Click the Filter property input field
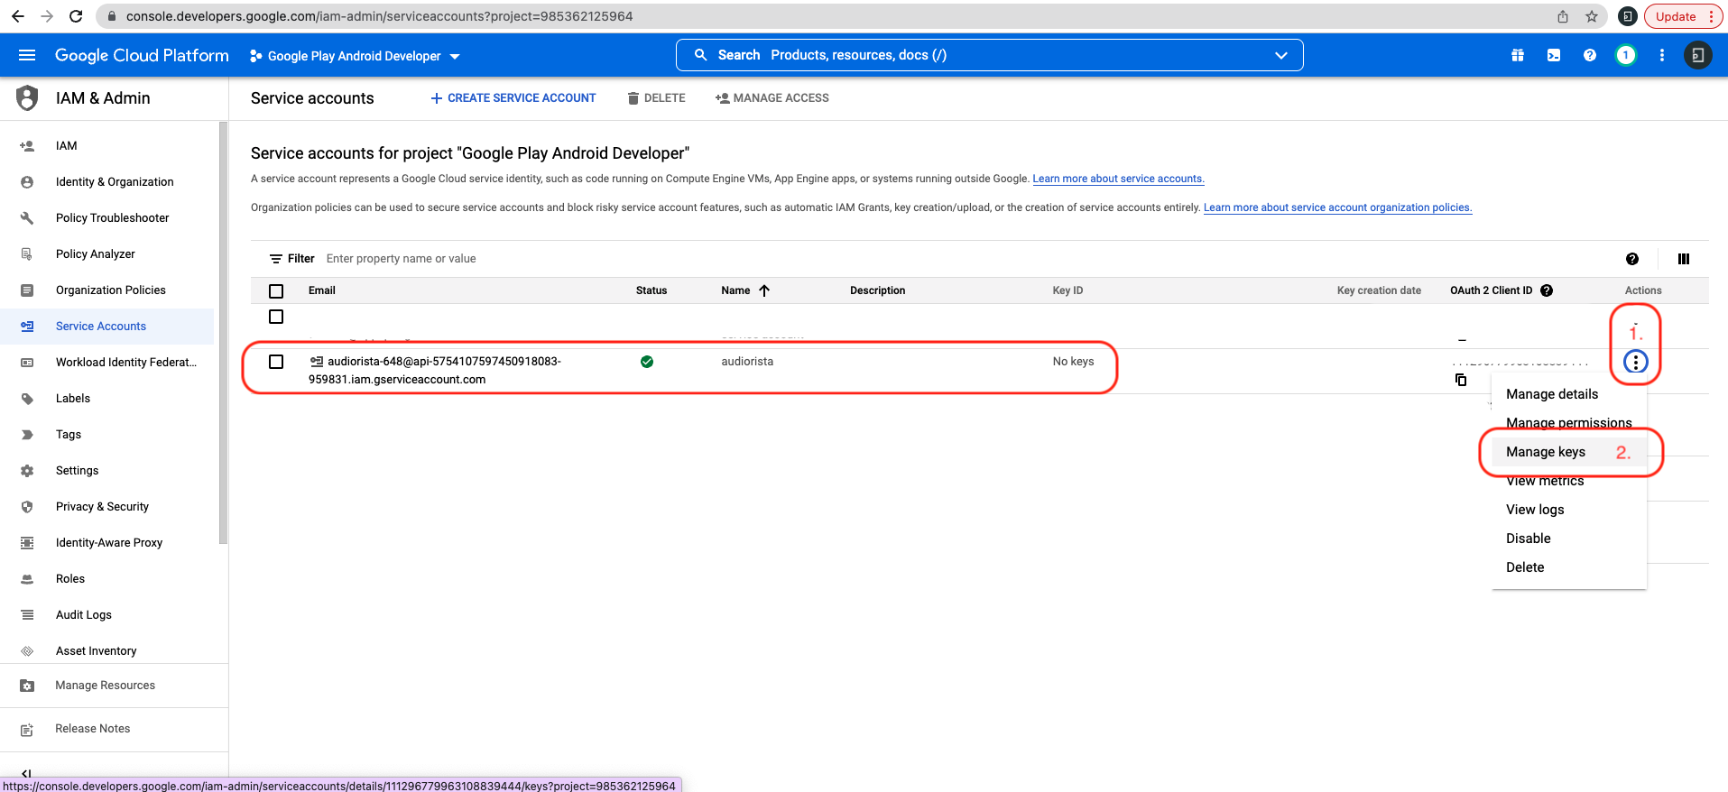Screen dimensions: 1728x792 pos(966,259)
